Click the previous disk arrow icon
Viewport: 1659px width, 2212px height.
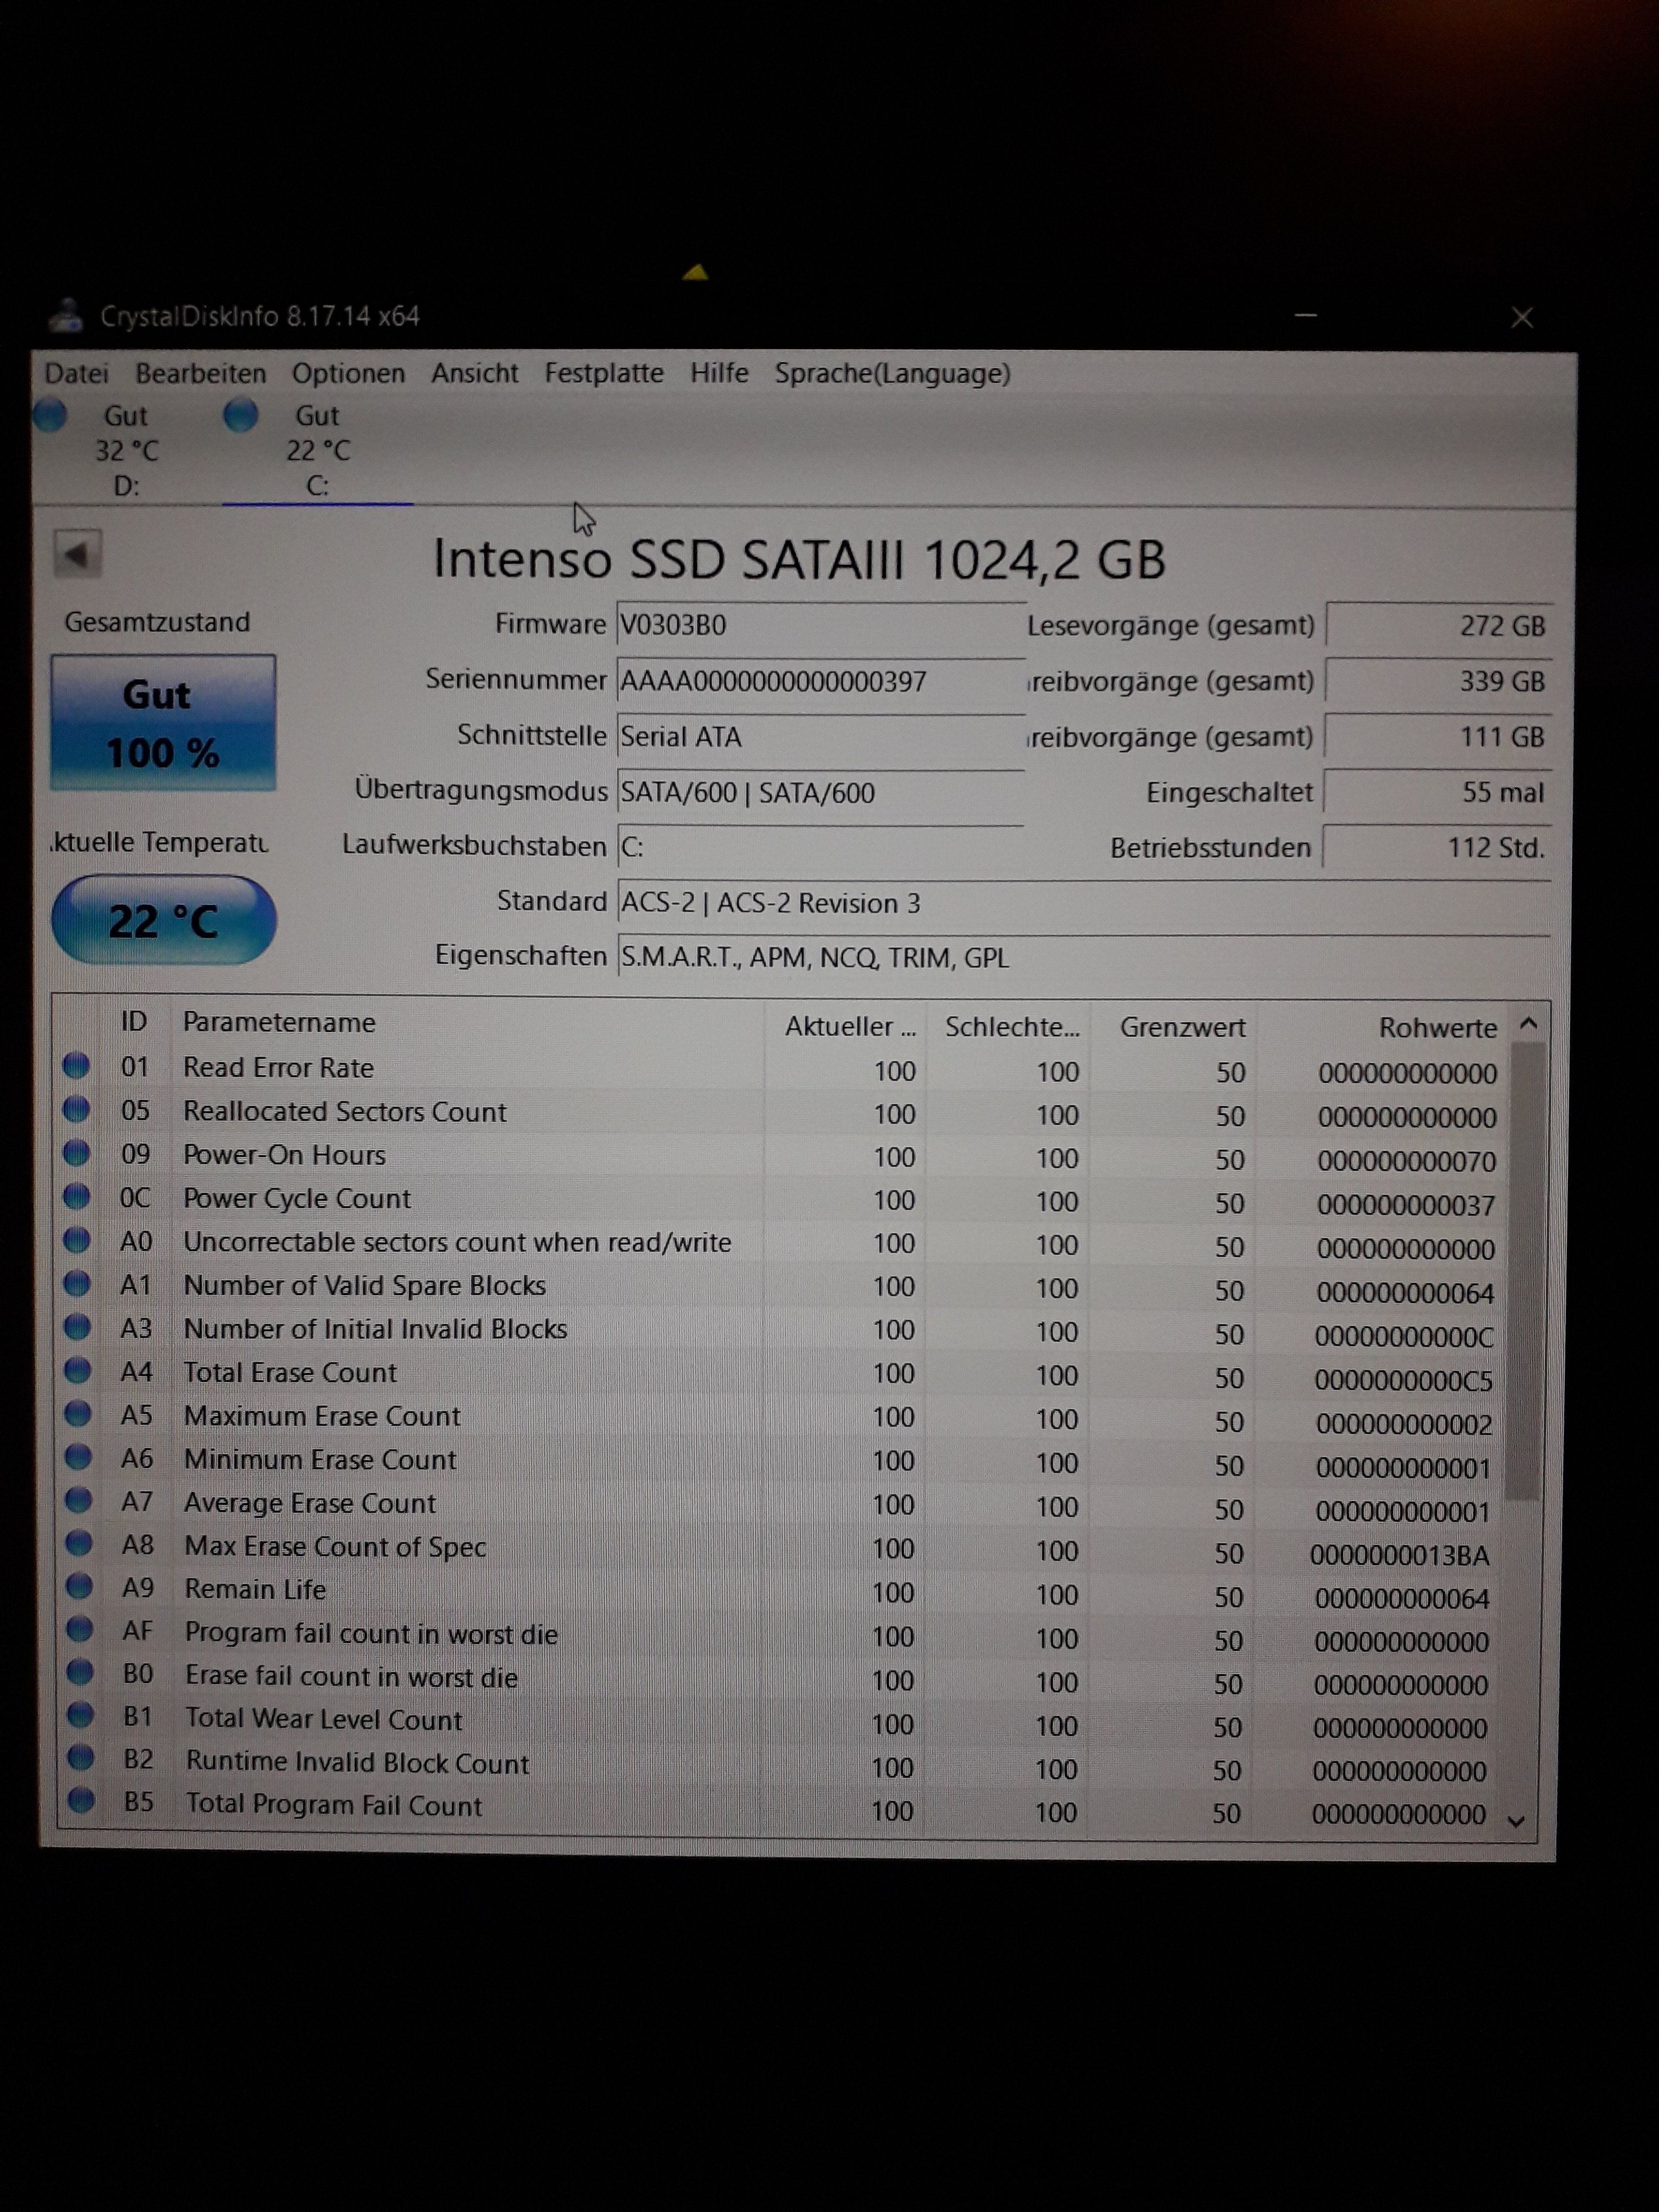click(77, 553)
